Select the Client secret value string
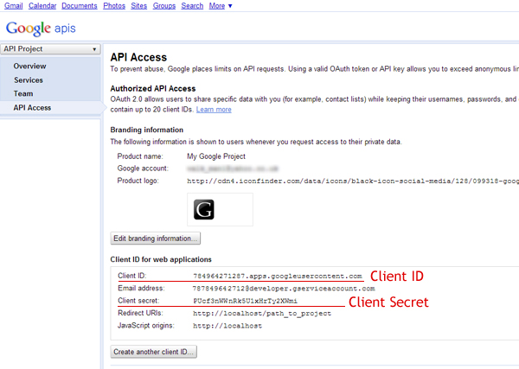Screen dimensions: 519x369 coord(246,301)
